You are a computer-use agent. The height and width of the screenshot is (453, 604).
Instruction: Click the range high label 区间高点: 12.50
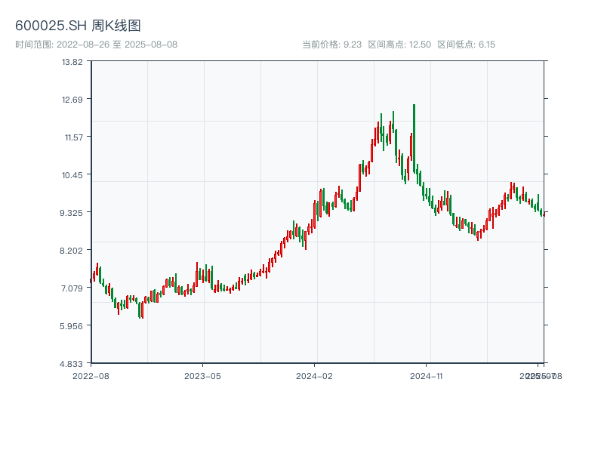(399, 45)
